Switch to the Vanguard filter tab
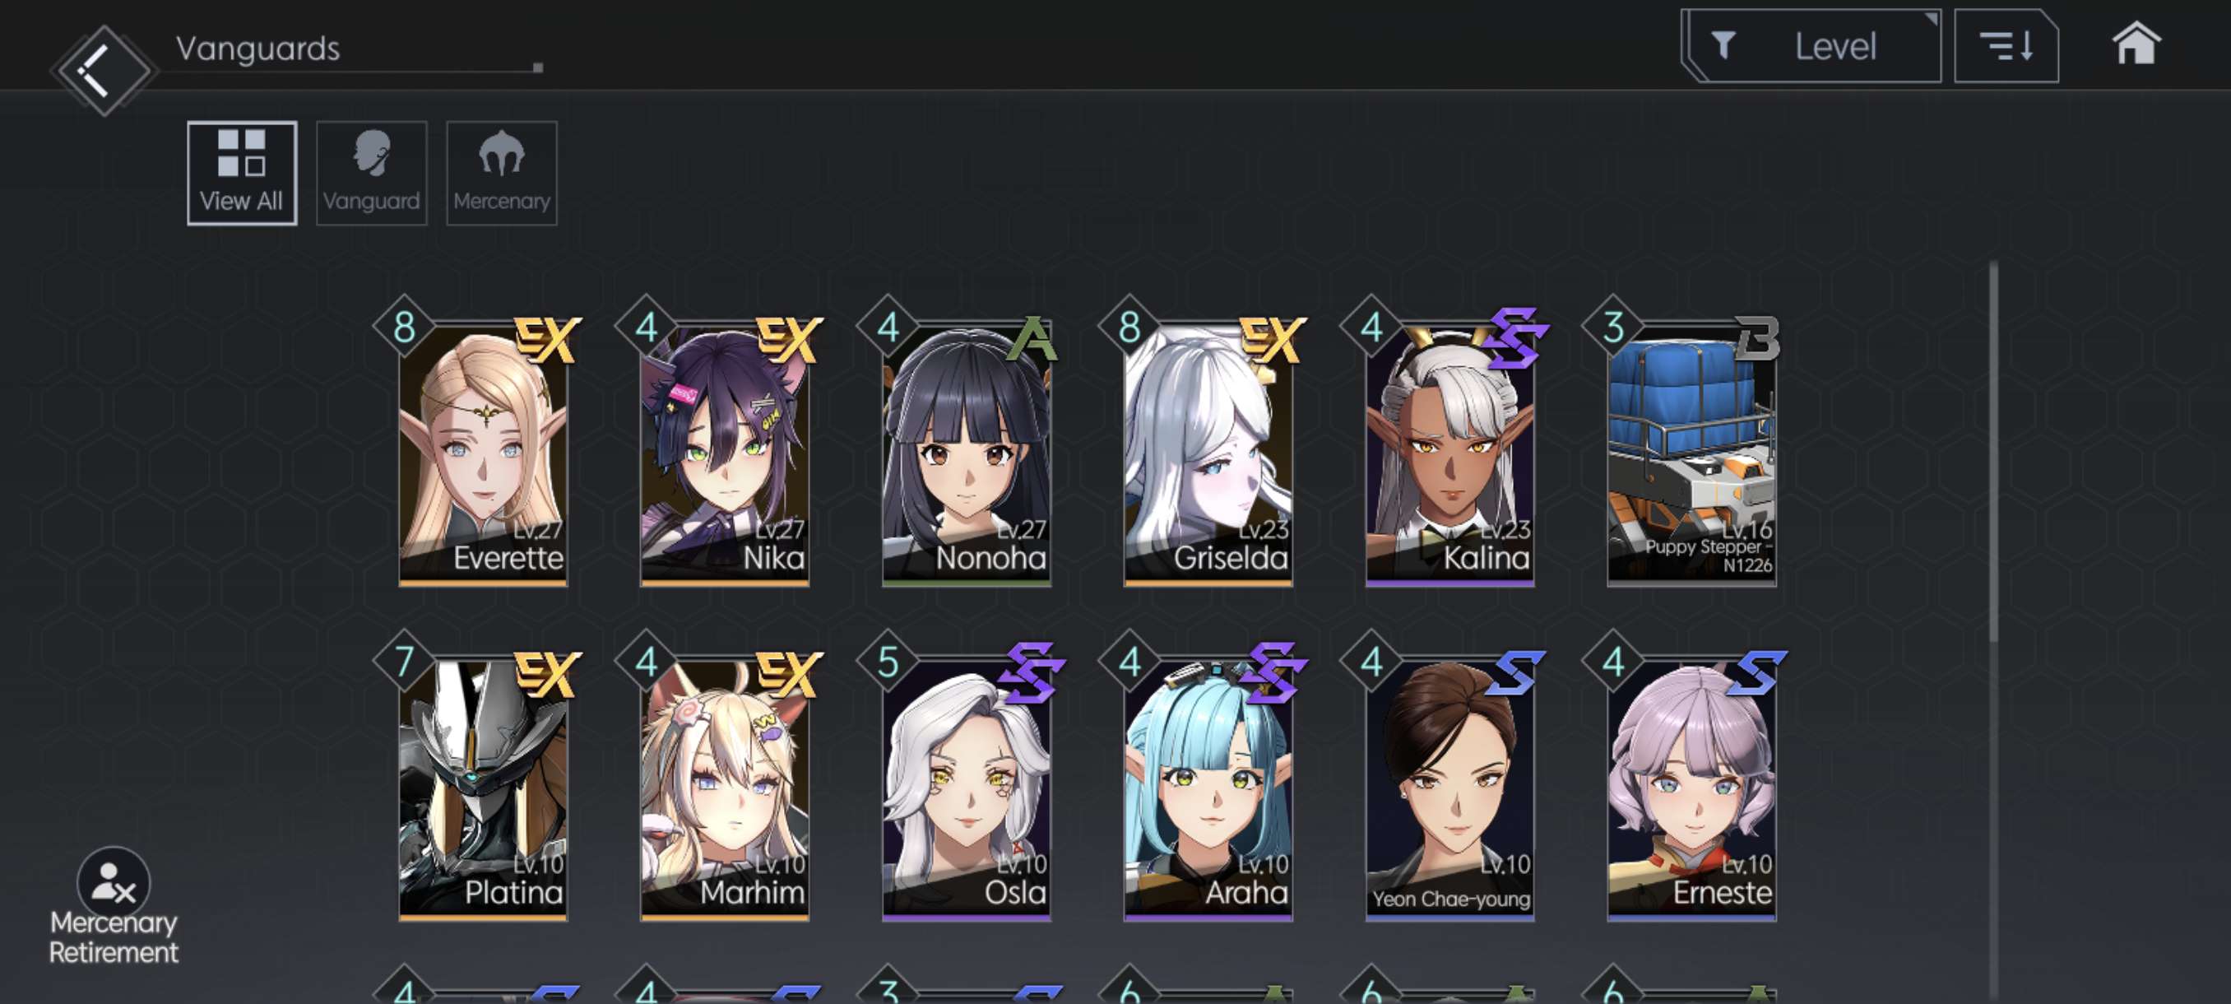The width and height of the screenshot is (2231, 1004). (372, 174)
